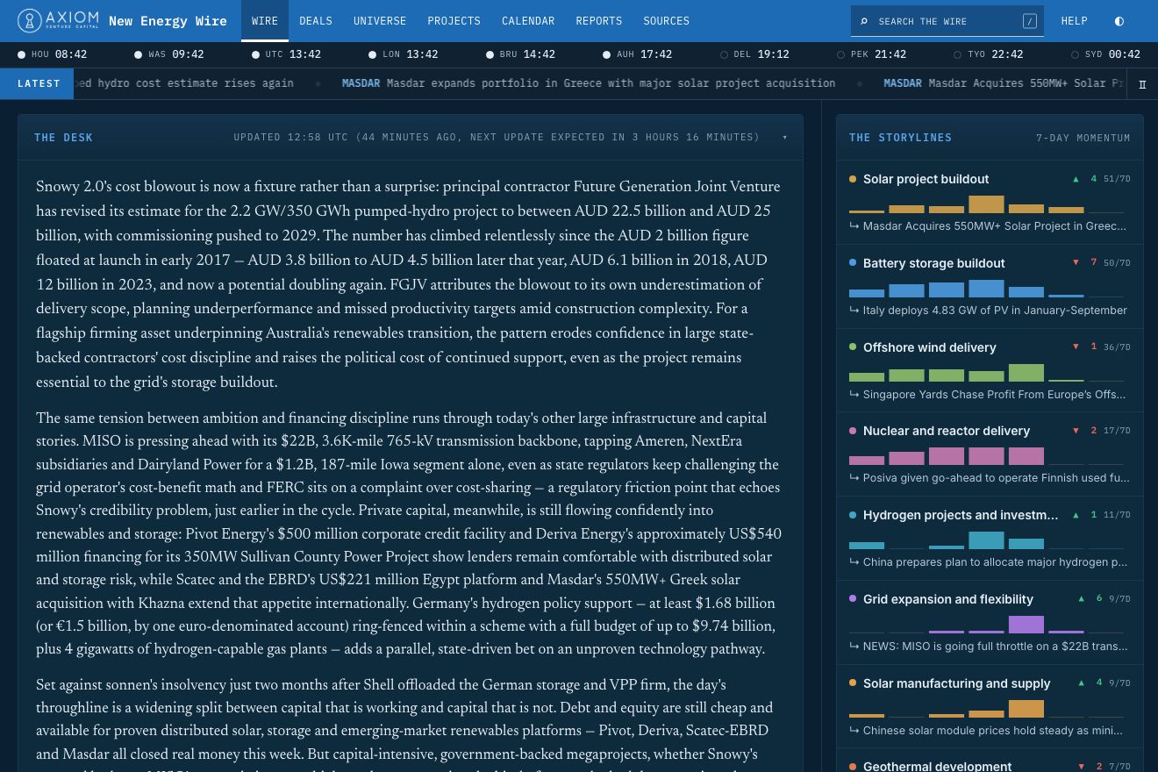Click the search magnifier icon
The height and width of the screenshot is (772, 1158).
(863, 21)
